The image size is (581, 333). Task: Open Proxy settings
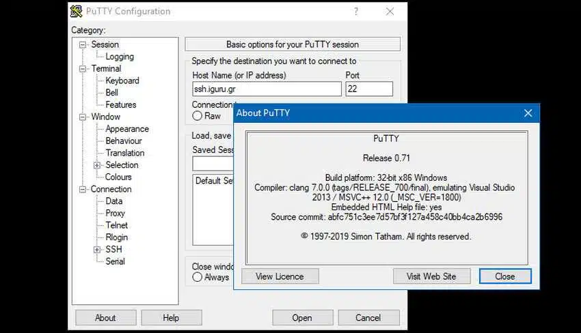pos(116,213)
